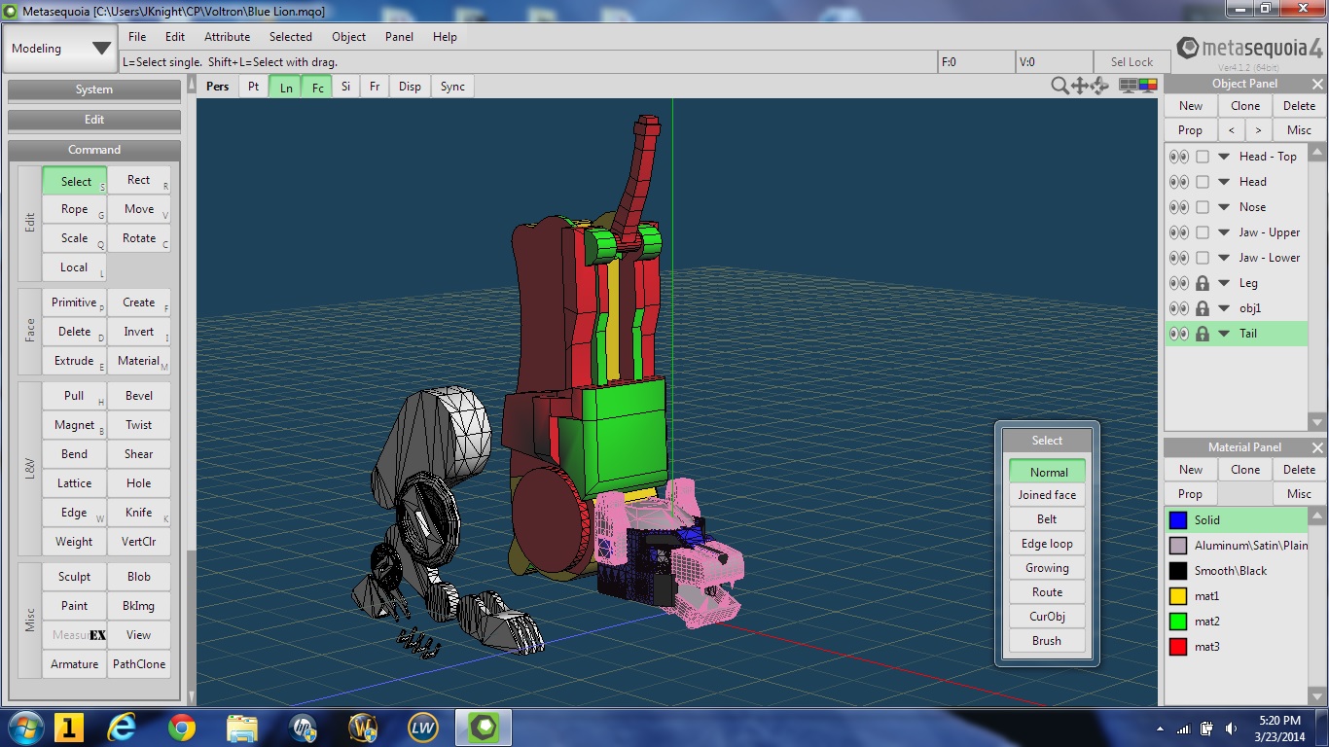
Task: Select the blue Solid material swatch
Action: 1179,520
